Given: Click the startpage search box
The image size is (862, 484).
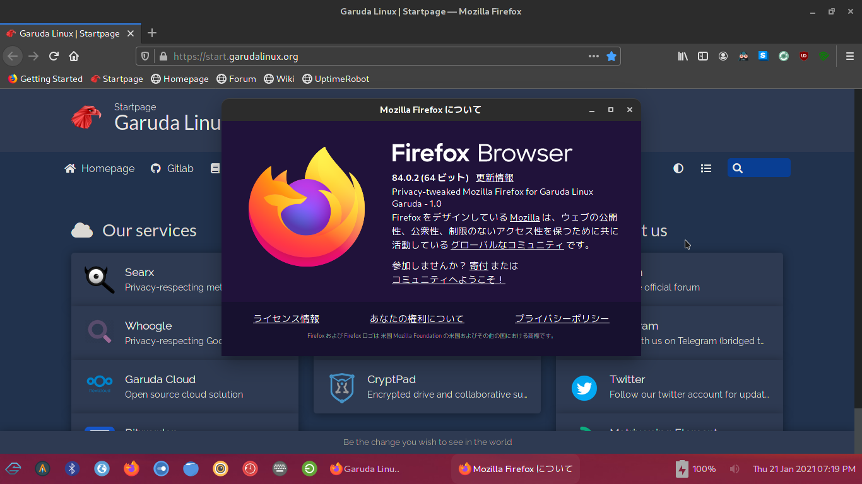Looking at the screenshot, I should tap(759, 168).
